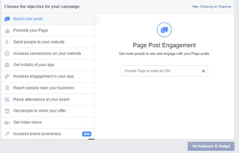Select the Promote your Page objective
Screen dimensions: 239x153
(x=48, y=31)
